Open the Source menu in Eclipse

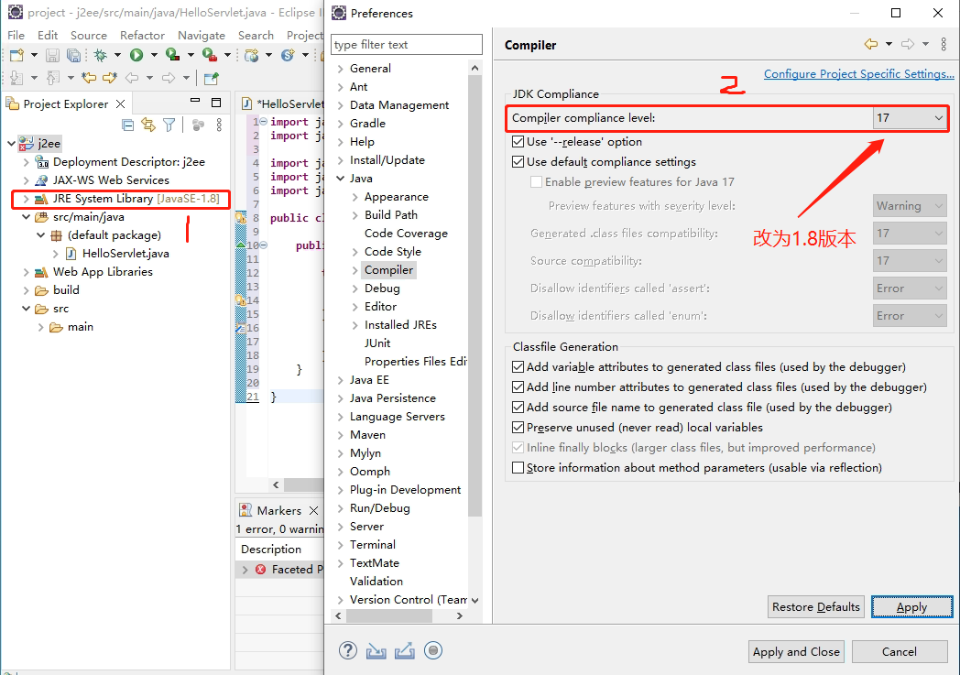point(88,36)
